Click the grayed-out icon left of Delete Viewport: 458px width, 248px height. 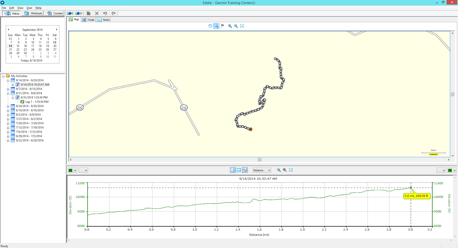click(x=88, y=13)
